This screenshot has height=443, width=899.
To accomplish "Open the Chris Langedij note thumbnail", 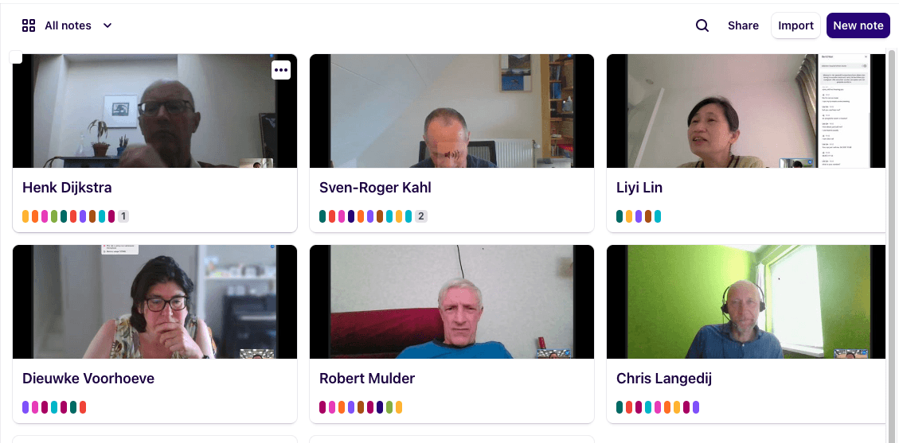I will click(746, 301).
